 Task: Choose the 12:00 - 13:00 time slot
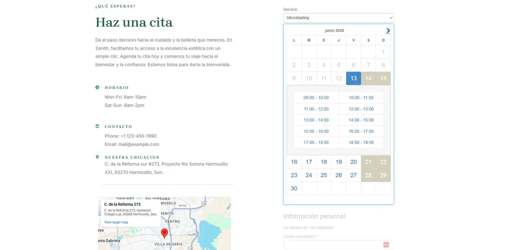point(361,109)
